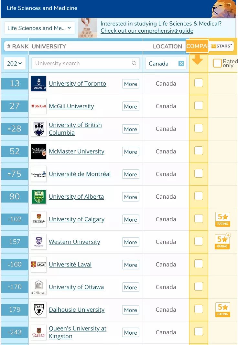
Task: Click the 5-star rating badge for Calgary
Action: pos(222,219)
